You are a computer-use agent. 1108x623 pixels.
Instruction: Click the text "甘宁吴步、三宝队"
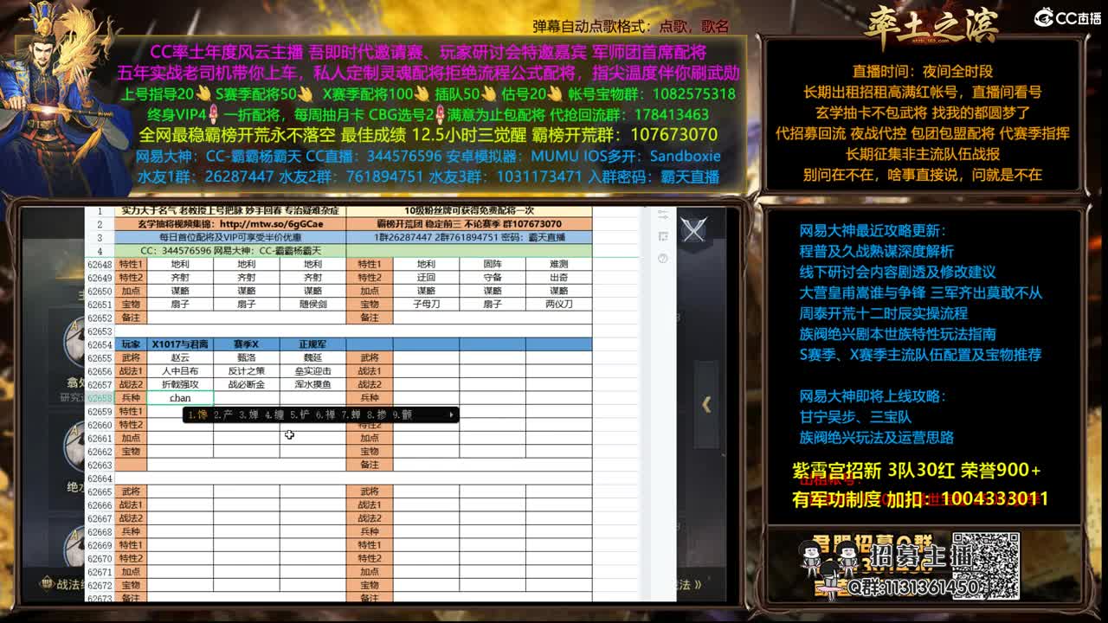click(855, 417)
